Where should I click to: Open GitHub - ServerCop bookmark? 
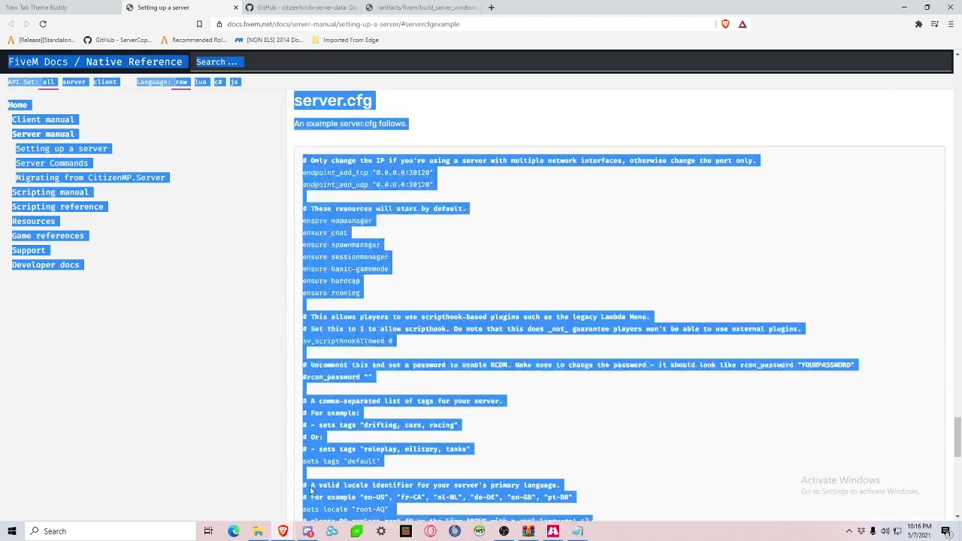pos(117,40)
